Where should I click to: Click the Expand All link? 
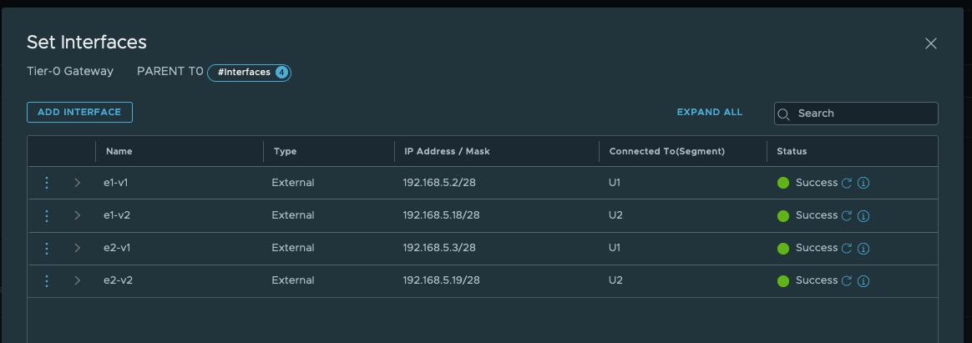pos(709,112)
